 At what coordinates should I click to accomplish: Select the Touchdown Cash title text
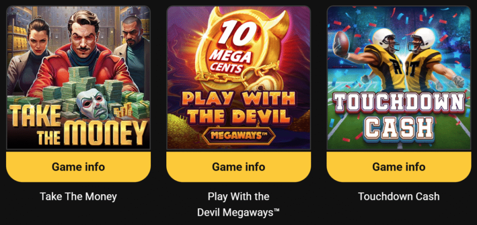coord(399,197)
